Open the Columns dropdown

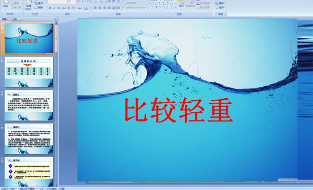click(x=119, y=8)
